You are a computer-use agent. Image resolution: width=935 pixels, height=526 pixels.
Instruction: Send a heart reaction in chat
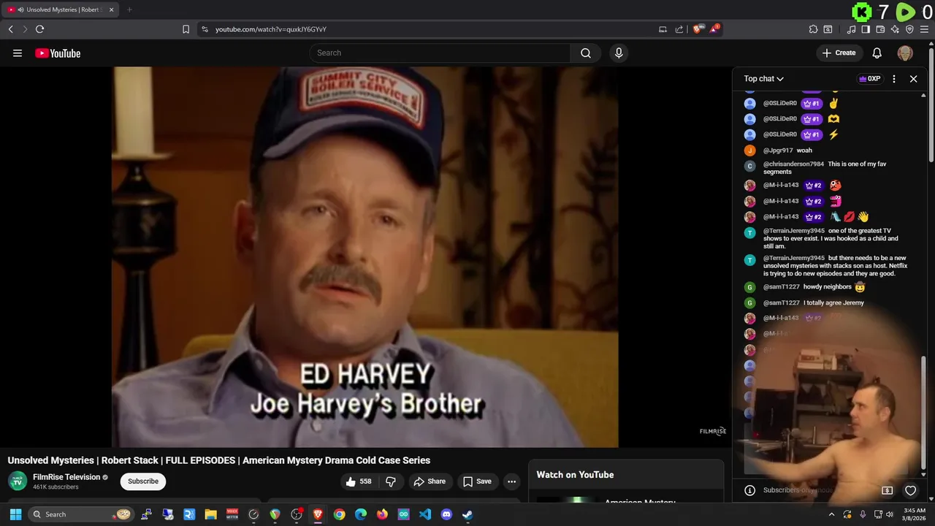[x=910, y=490]
